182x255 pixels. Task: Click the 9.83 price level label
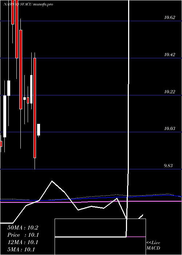[168, 166]
